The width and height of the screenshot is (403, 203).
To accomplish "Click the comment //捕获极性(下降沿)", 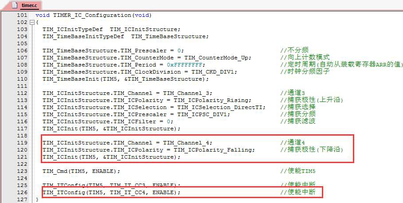I will pos(312,149).
